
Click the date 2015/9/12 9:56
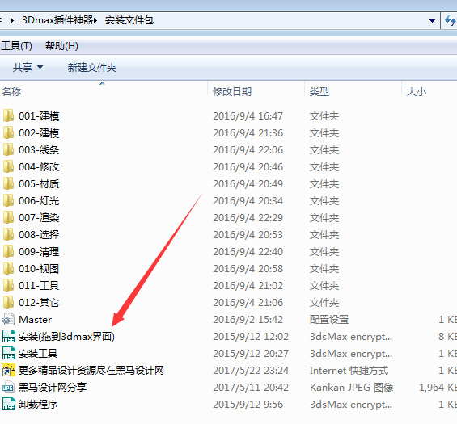[248, 404]
